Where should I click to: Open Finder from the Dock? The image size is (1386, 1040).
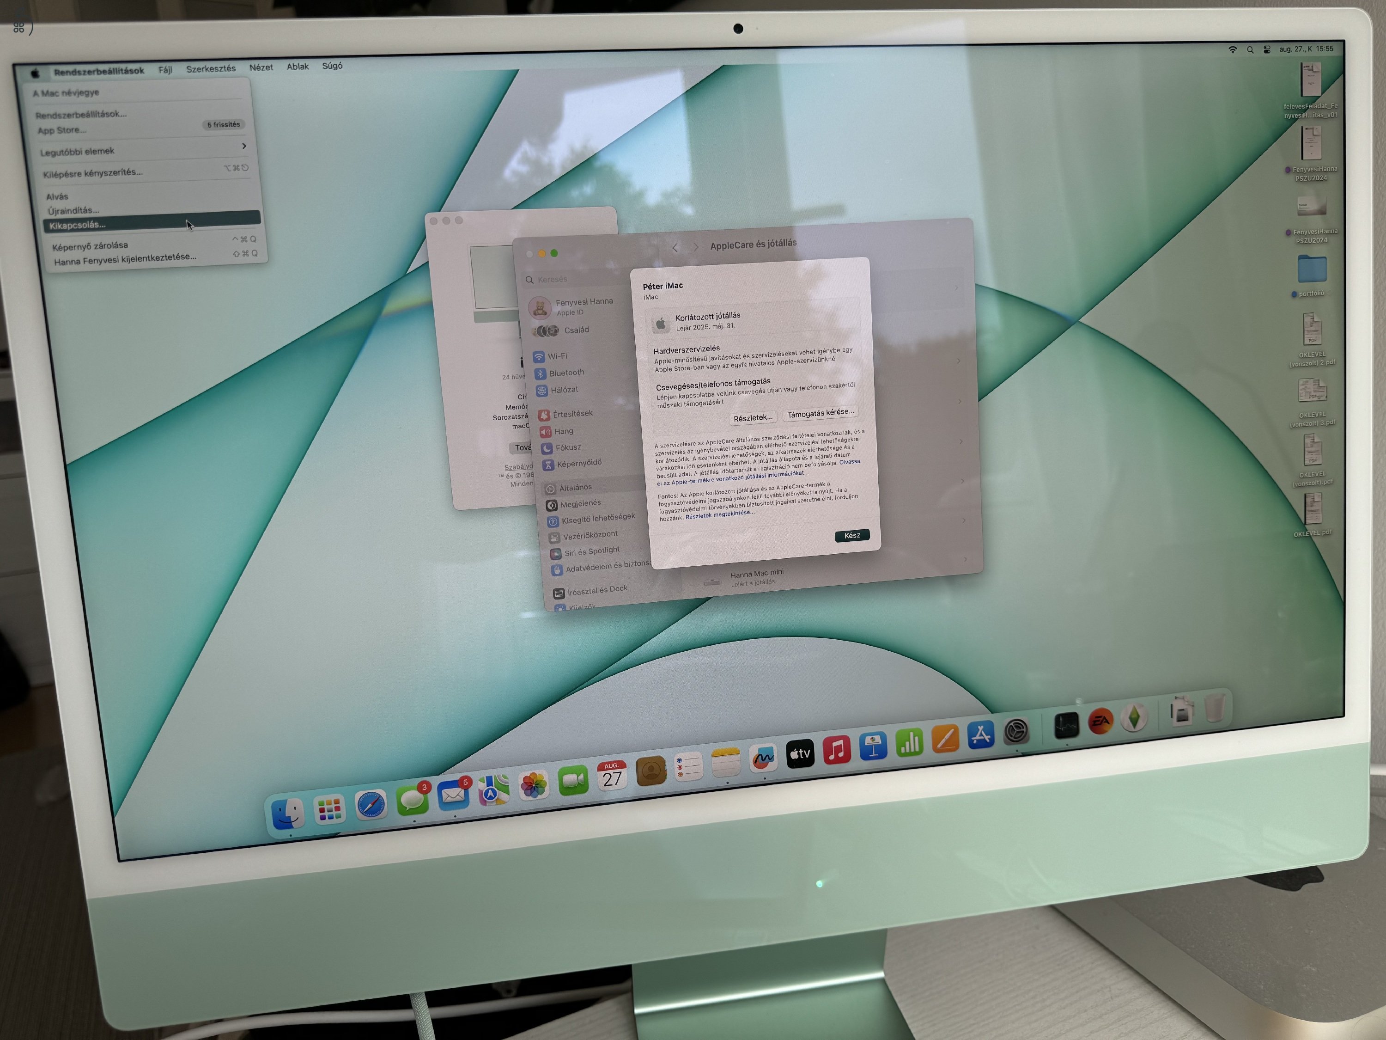[288, 814]
